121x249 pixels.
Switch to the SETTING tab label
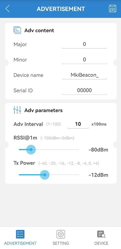pos(61,243)
